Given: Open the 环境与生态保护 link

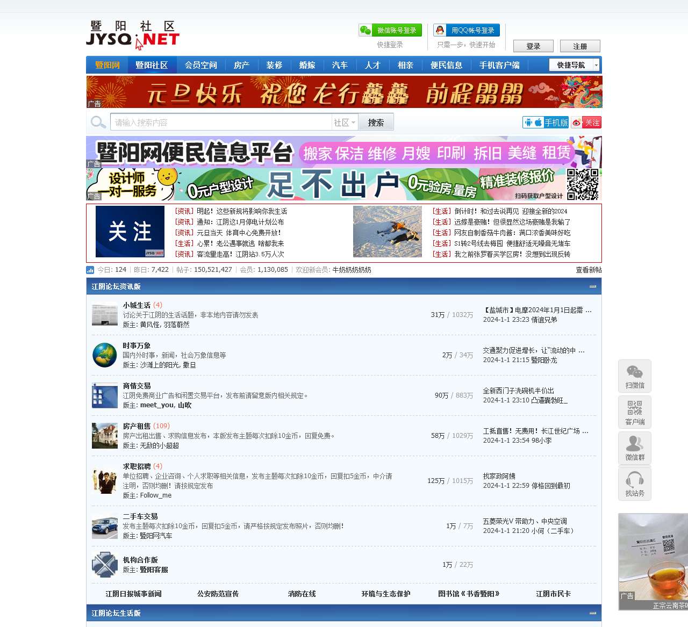Looking at the screenshot, I should point(386,594).
